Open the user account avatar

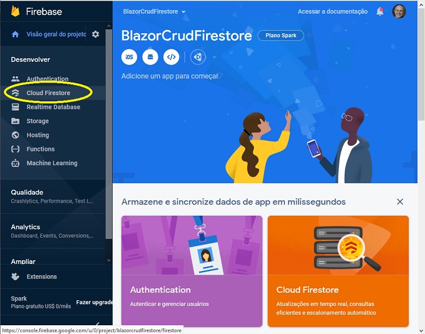(399, 11)
